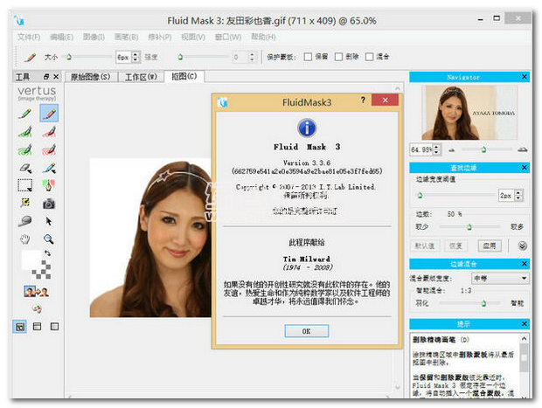Click the white background color swatch
Image resolution: width=542 pixels, height=408 pixels.
pos(31,259)
